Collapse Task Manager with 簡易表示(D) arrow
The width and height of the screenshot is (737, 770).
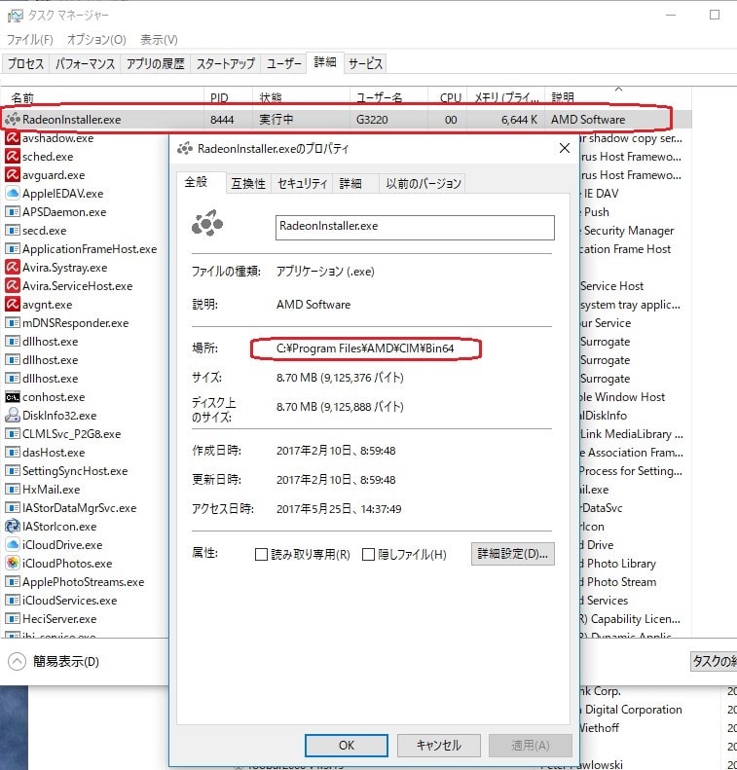[17, 662]
